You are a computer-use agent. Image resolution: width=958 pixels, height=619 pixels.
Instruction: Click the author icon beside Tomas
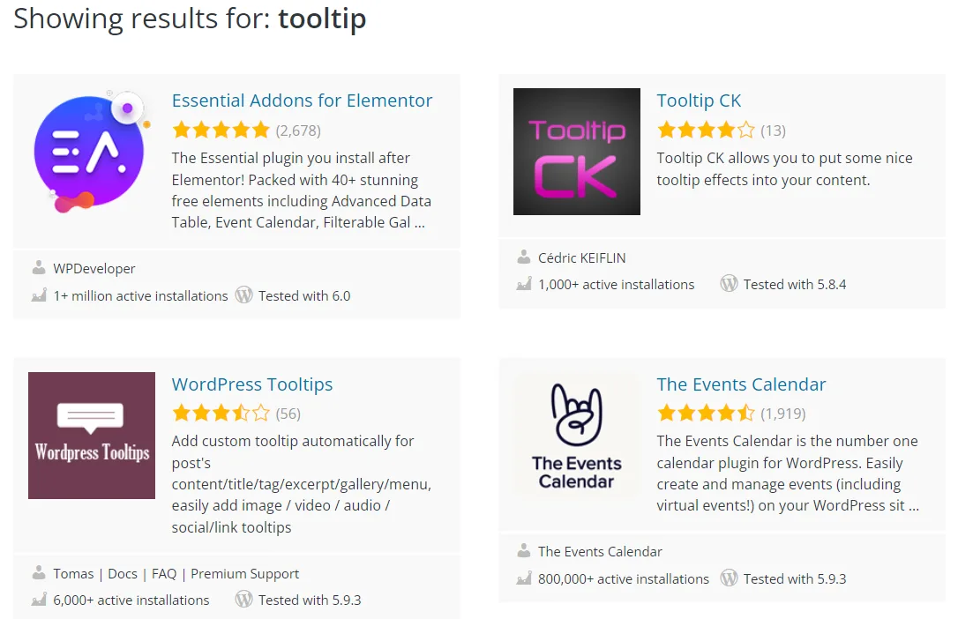click(39, 572)
